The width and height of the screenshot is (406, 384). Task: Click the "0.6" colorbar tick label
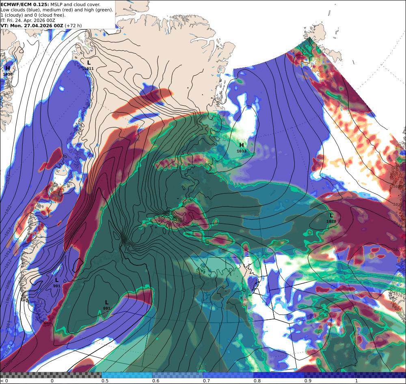tap(155, 381)
